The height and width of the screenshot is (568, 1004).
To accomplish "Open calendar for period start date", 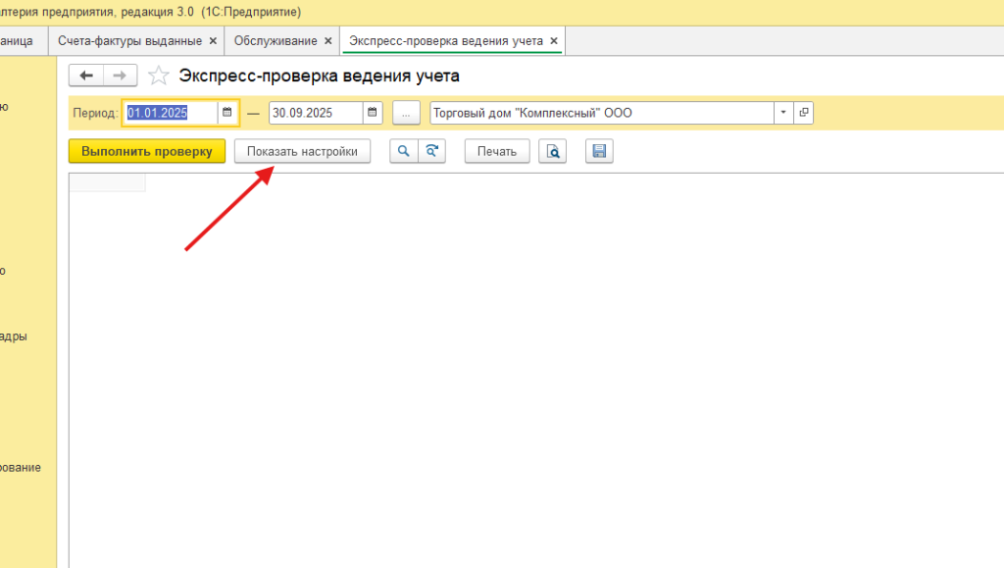I will (x=227, y=113).
